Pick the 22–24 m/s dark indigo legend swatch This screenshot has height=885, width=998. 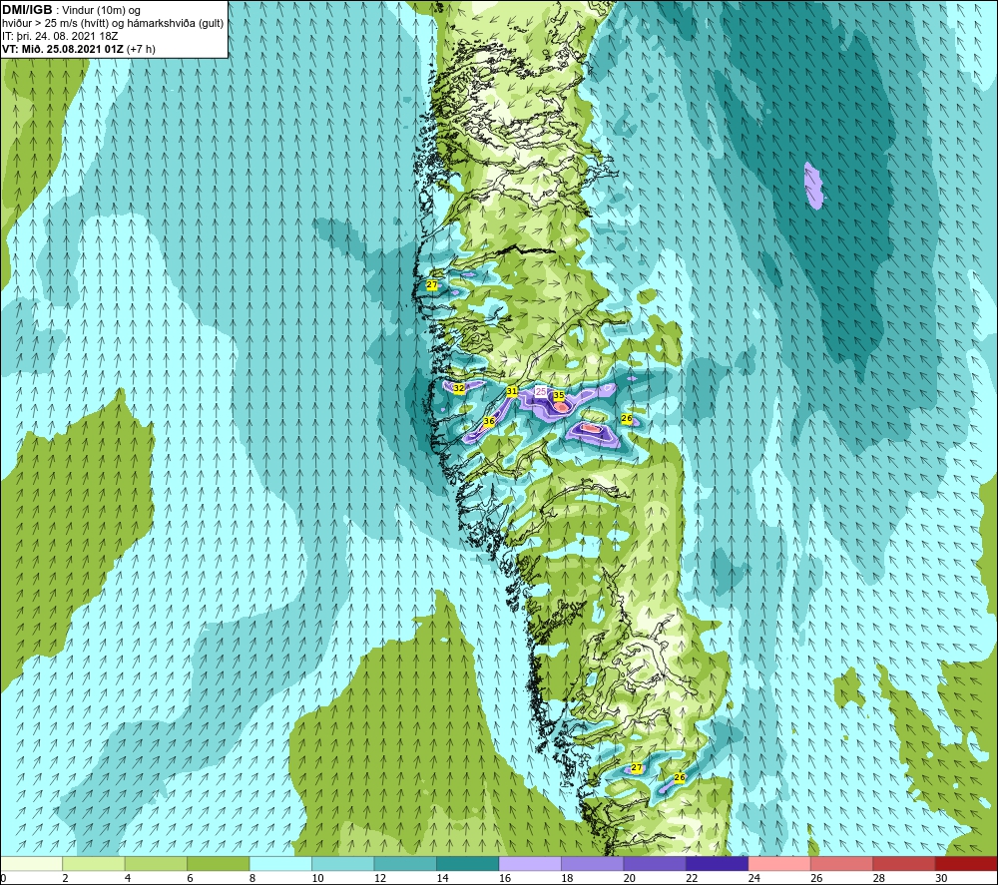[x=718, y=864]
